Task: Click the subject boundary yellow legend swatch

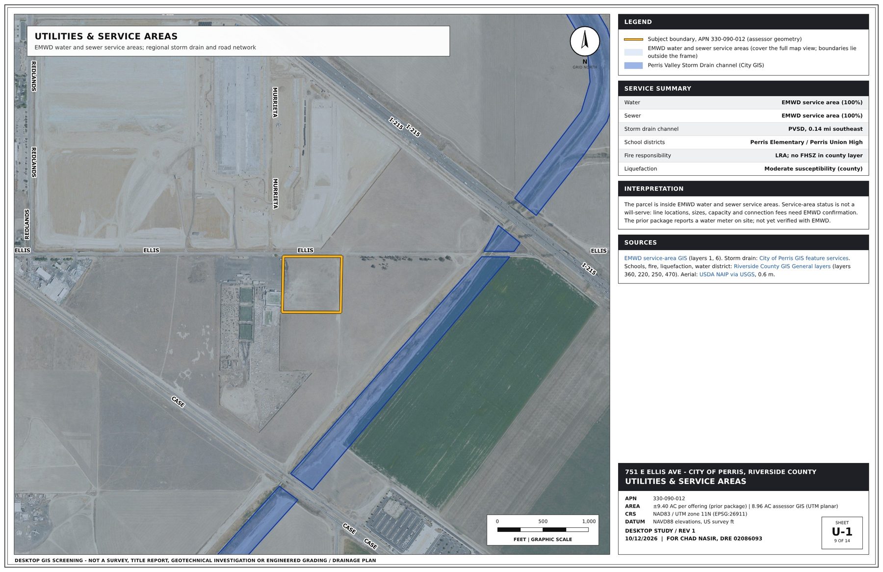Action: pos(633,39)
